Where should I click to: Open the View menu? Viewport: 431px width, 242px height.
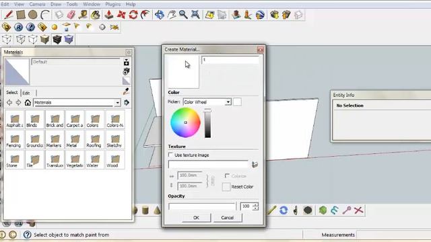point(19,4)
